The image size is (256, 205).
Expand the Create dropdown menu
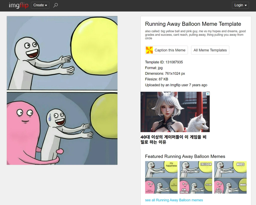click(x=40, y=5)
